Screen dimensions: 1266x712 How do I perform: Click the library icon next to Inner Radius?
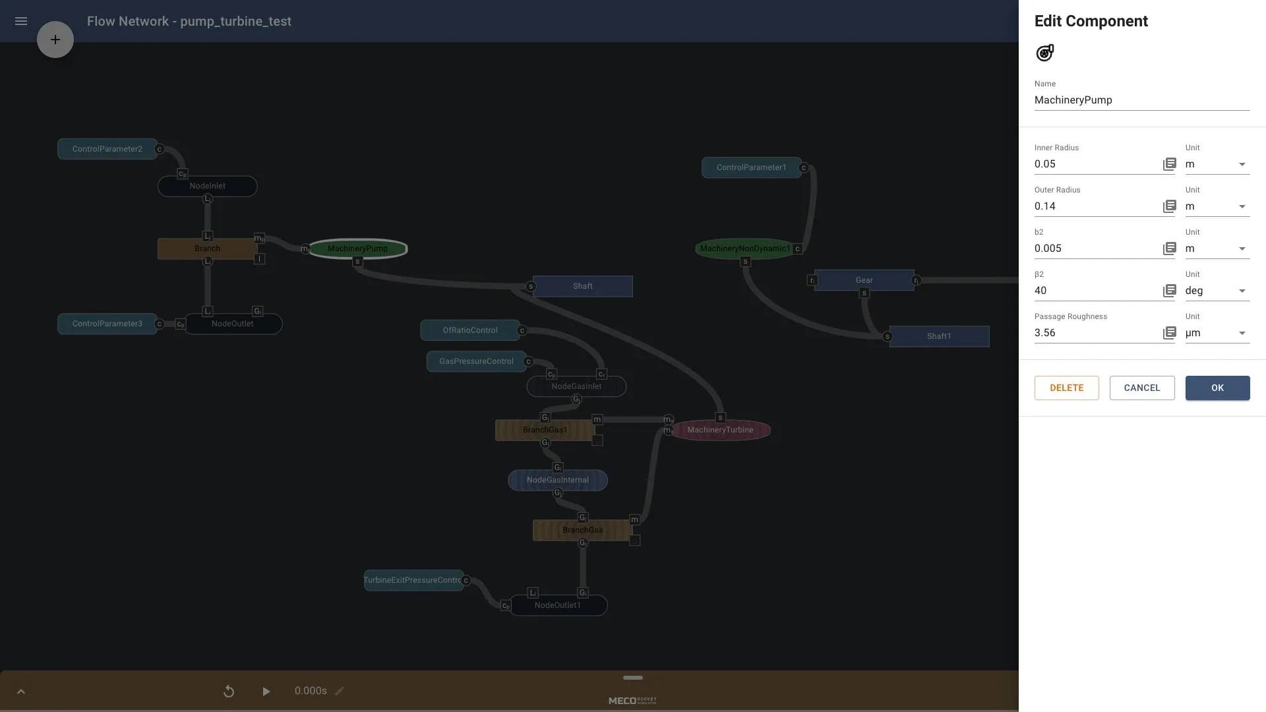(x=1169, y=164)
